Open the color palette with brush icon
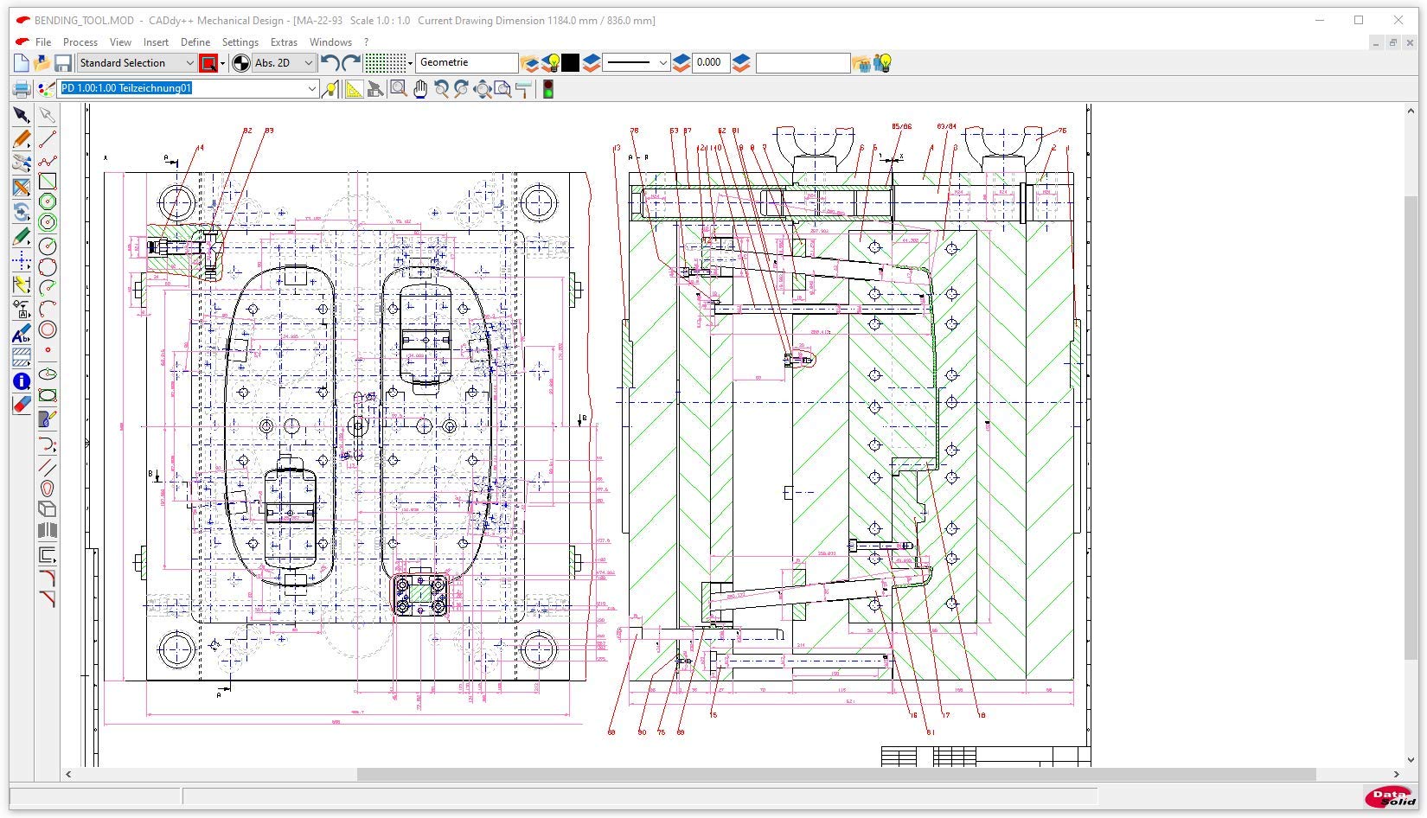1427x818 pixels. 47,89
